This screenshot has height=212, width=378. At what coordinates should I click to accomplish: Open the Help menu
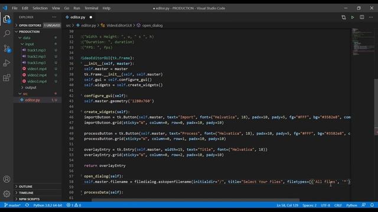tap(106, 8)
